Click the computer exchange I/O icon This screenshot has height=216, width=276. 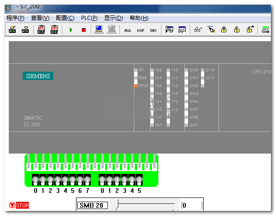(x=99, y=30)
